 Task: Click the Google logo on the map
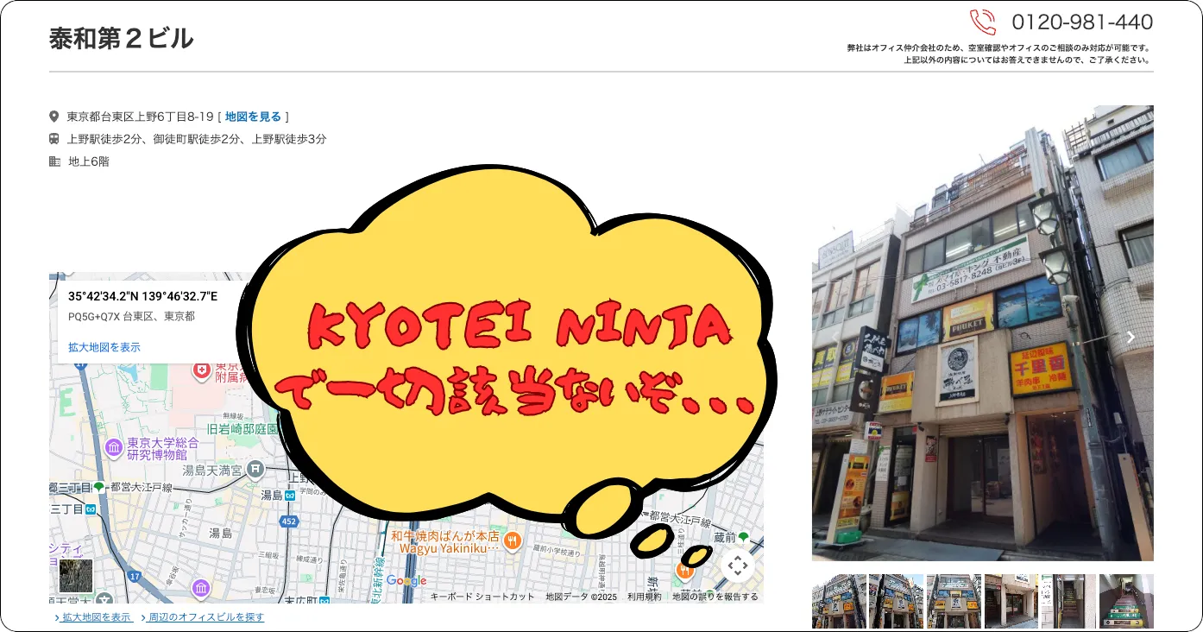408,581
